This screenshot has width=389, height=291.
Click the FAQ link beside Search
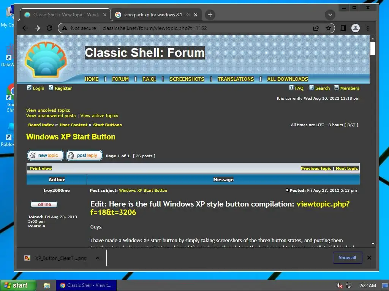point(299,88)
